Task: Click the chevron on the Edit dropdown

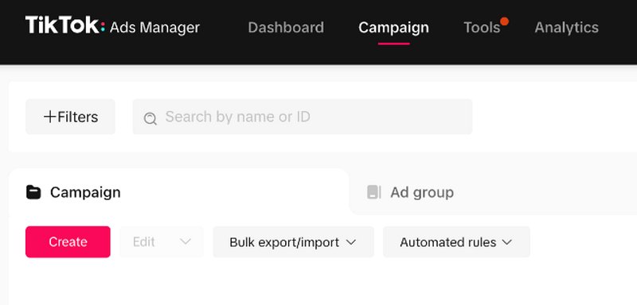Action: pos(186,241)
